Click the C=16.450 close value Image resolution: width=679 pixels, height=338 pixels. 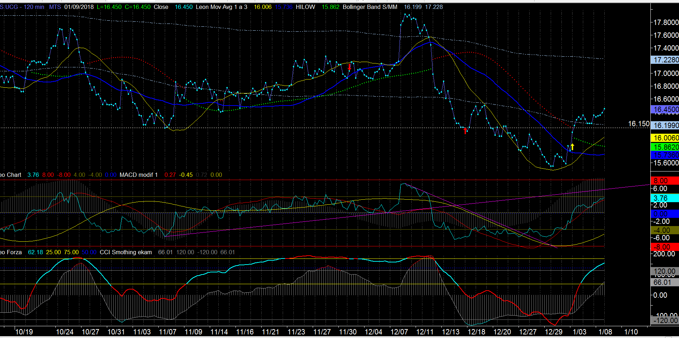[x=138, y=7]
